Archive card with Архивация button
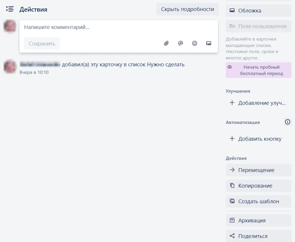This screenshot has width=295, height=242. tap(259, 221)
